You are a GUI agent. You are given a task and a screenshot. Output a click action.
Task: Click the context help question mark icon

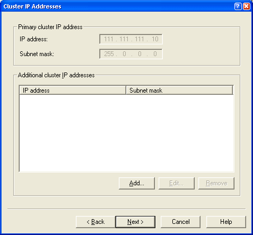[x=238, y=6]
